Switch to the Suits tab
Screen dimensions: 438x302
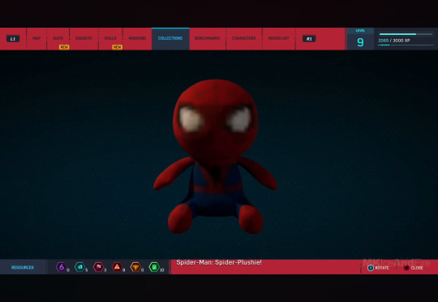(58, 38)
